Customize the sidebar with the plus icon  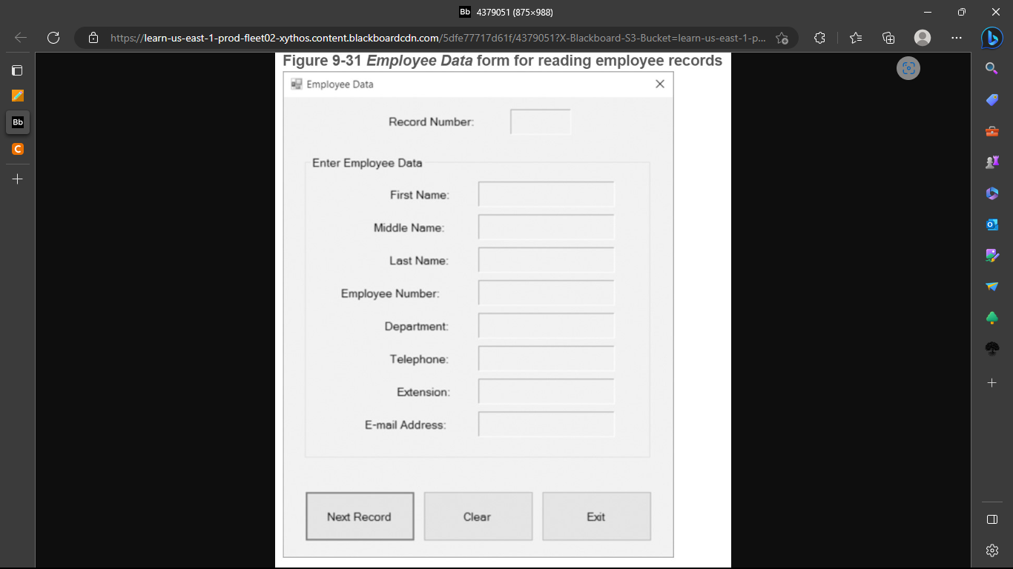click(991, 383)
